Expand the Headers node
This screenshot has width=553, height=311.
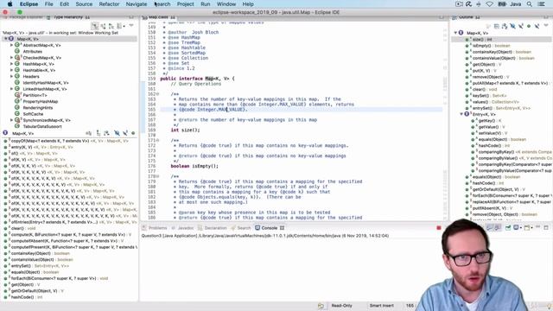(11, 76)
